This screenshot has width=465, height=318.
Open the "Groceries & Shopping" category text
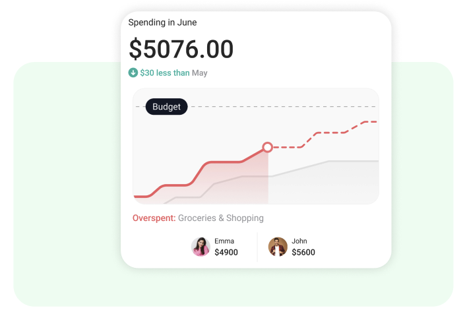tap(220, 218)
